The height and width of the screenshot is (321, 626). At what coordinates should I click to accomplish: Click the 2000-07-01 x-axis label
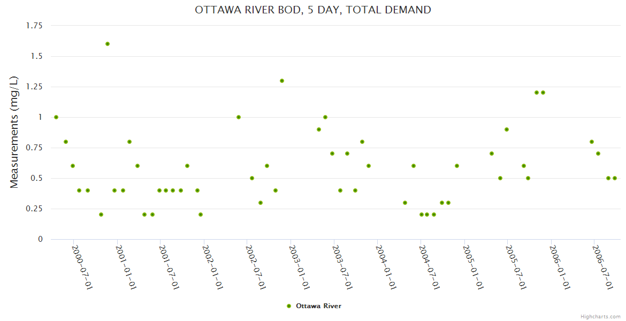tap(82, 267)
